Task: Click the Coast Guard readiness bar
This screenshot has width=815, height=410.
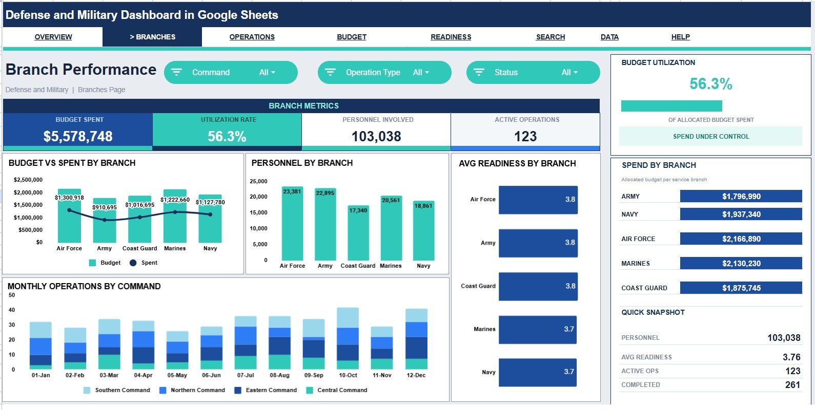Action: click(x=538, y=286)
